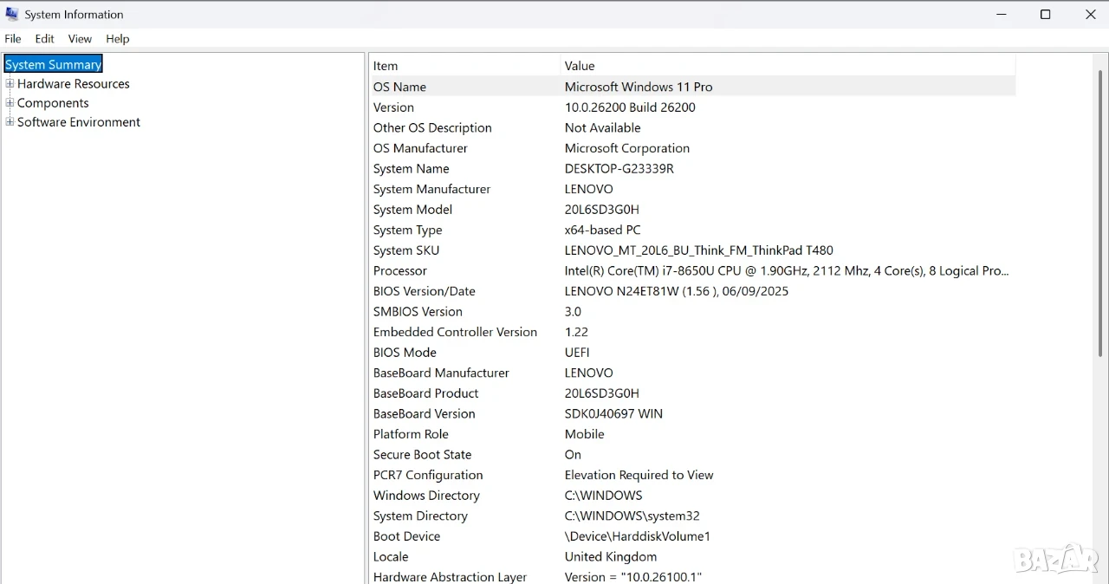
Task: Select the BaseBoard Manufacturer row
Action: (692, 373)
